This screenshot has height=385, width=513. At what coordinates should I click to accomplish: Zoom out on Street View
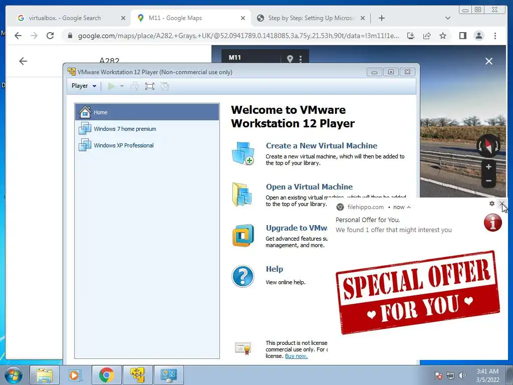[488, 180]
